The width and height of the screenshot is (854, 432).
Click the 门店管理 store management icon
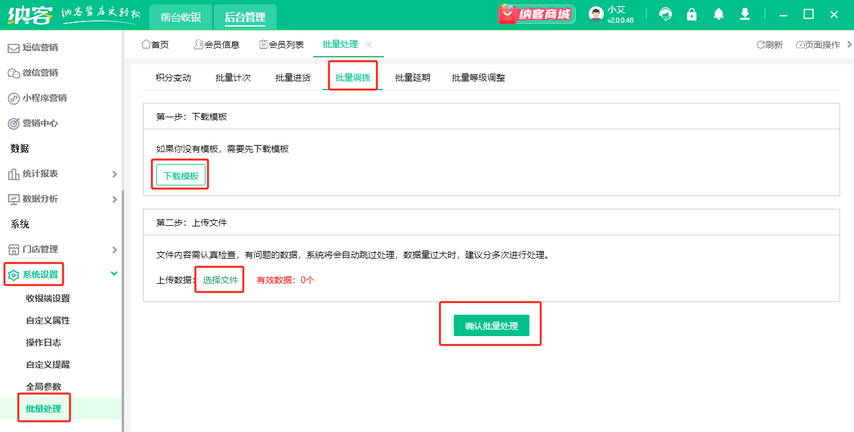click(14, 249)
